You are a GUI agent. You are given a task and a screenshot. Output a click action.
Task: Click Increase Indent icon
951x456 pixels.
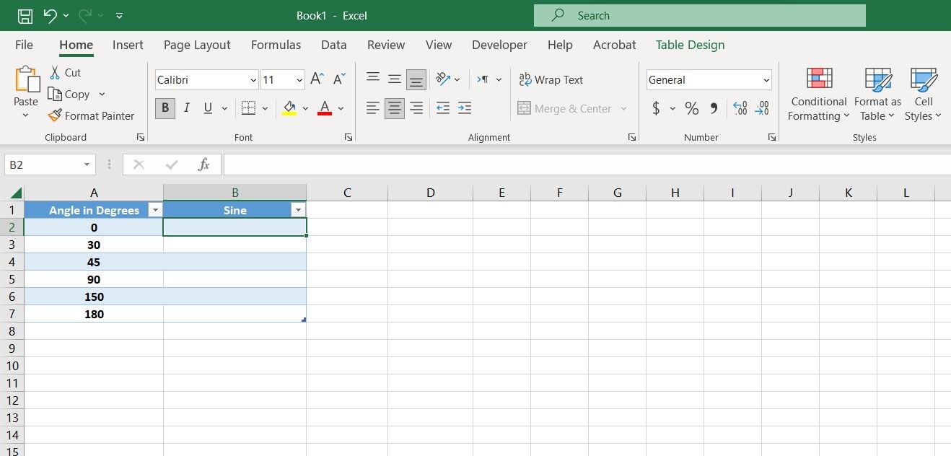coord(465,108)
